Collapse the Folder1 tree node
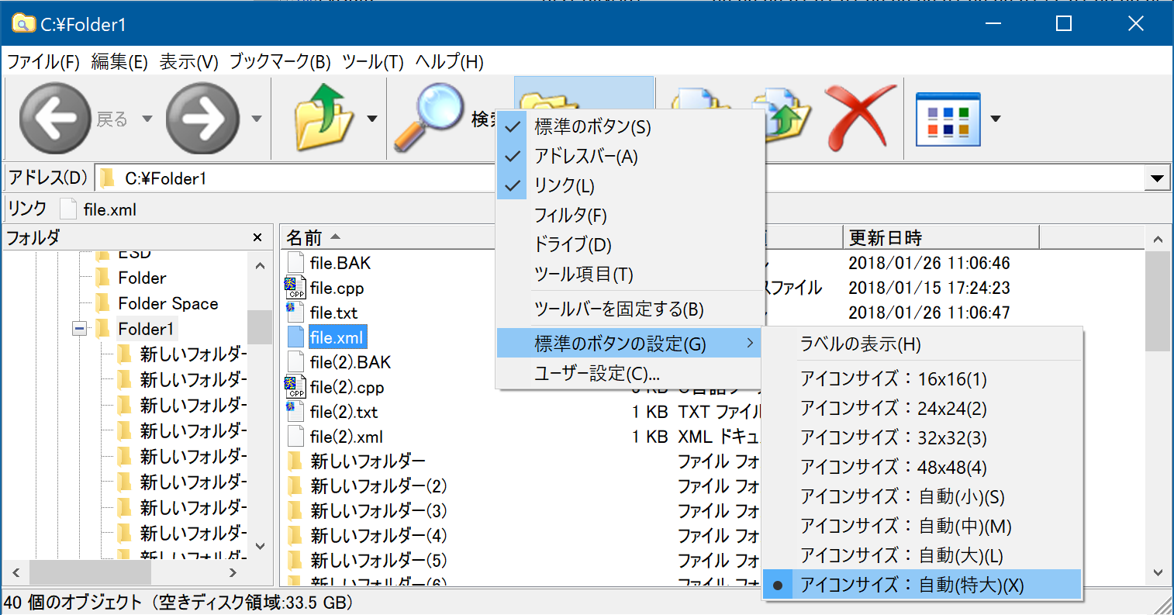 click(x=79, y=329)
